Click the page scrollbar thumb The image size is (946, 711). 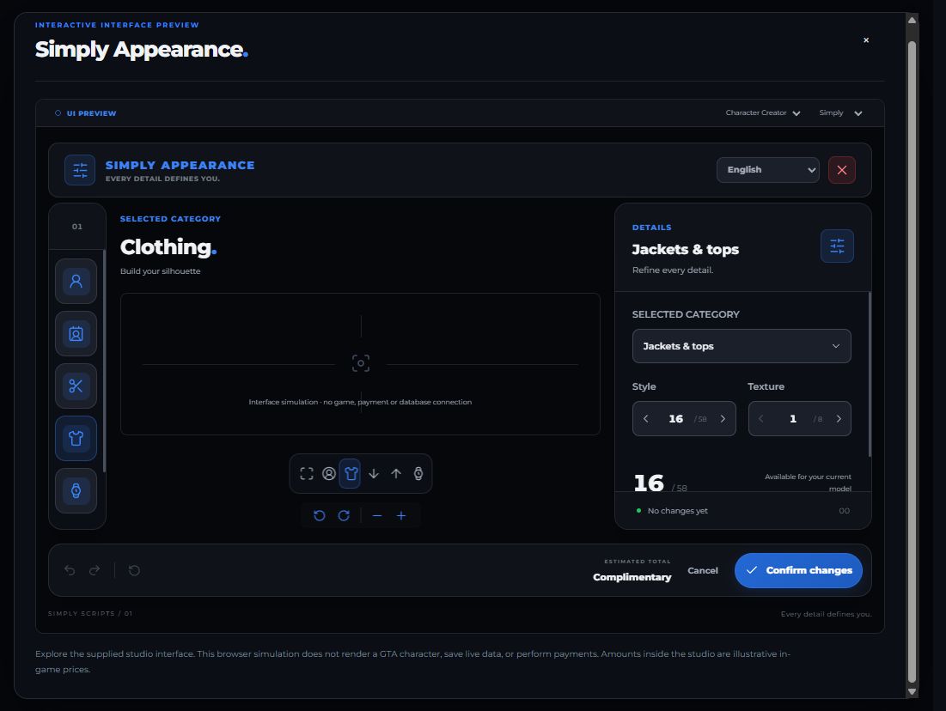click(912, 362)
